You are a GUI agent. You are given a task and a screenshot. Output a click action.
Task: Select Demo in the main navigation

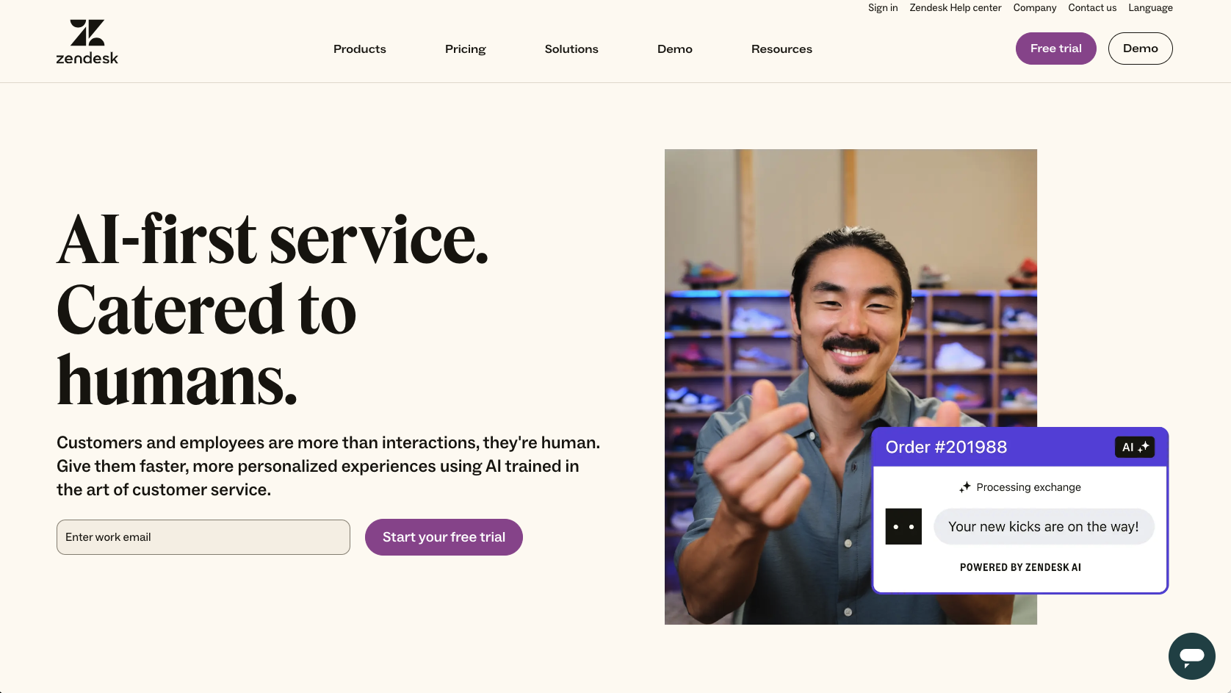(x=675, y=49)
